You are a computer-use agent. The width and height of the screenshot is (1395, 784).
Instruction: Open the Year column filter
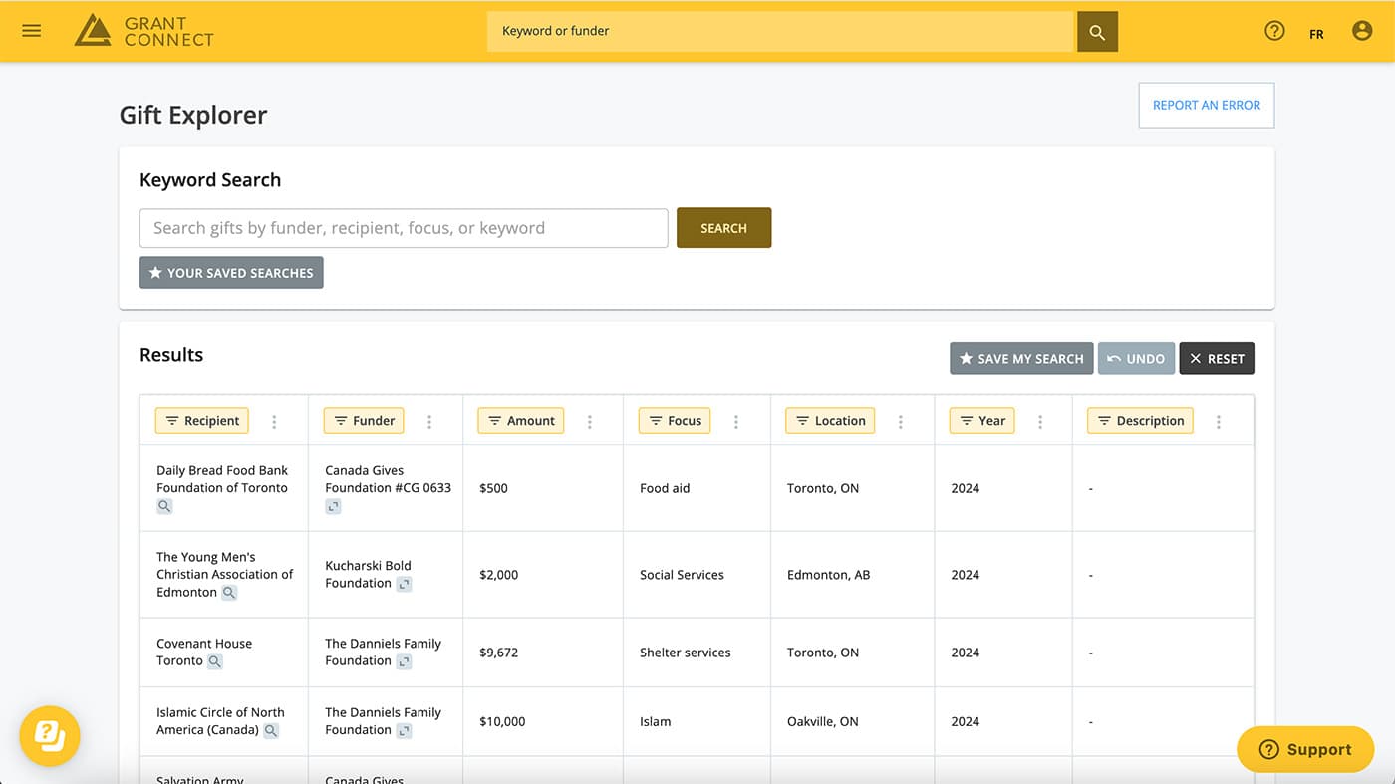click(x=982, y=421)
